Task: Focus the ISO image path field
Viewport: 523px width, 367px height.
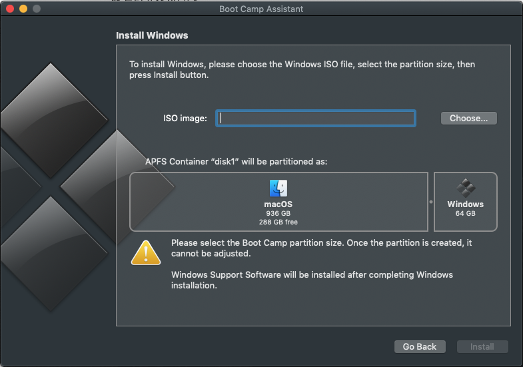Action: [x=316, y=119]
